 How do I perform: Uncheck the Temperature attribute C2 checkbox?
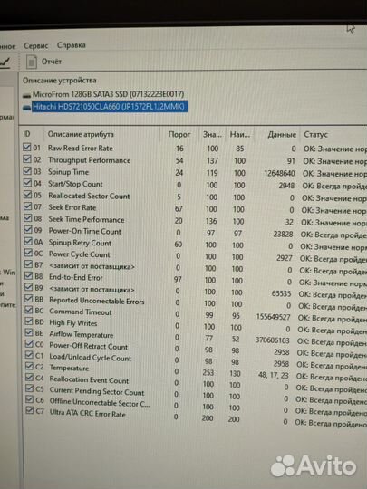point(29,366)
